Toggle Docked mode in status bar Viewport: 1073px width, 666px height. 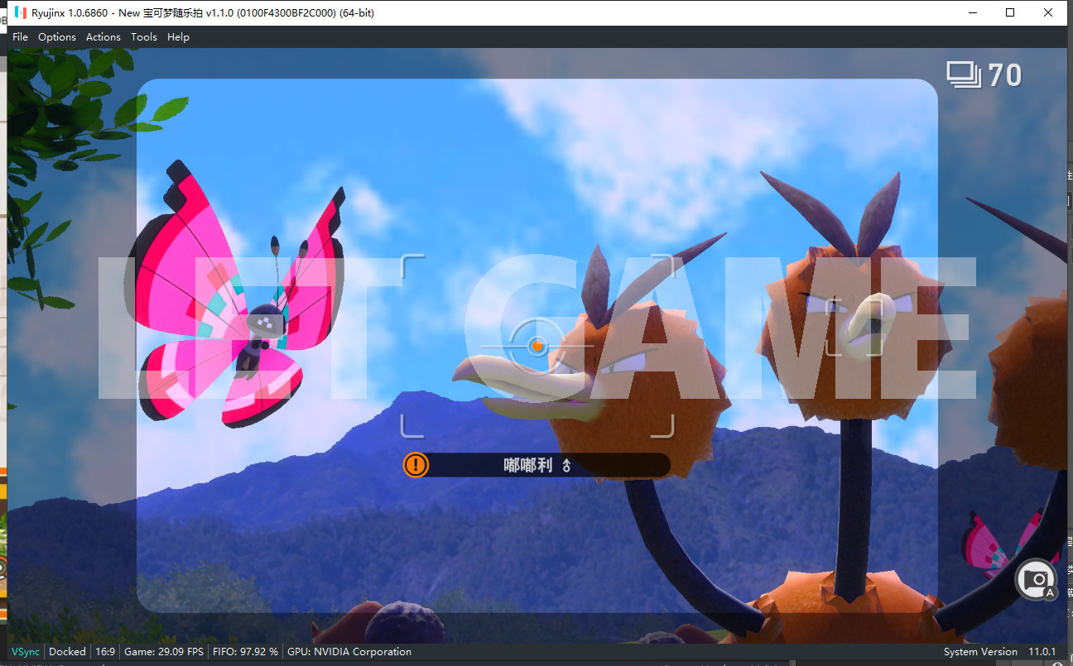point(67,652)
